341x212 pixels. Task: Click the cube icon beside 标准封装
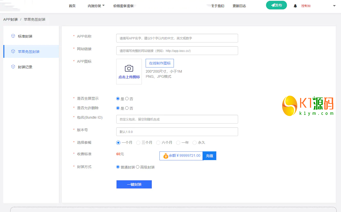click(x=13, y=36)
